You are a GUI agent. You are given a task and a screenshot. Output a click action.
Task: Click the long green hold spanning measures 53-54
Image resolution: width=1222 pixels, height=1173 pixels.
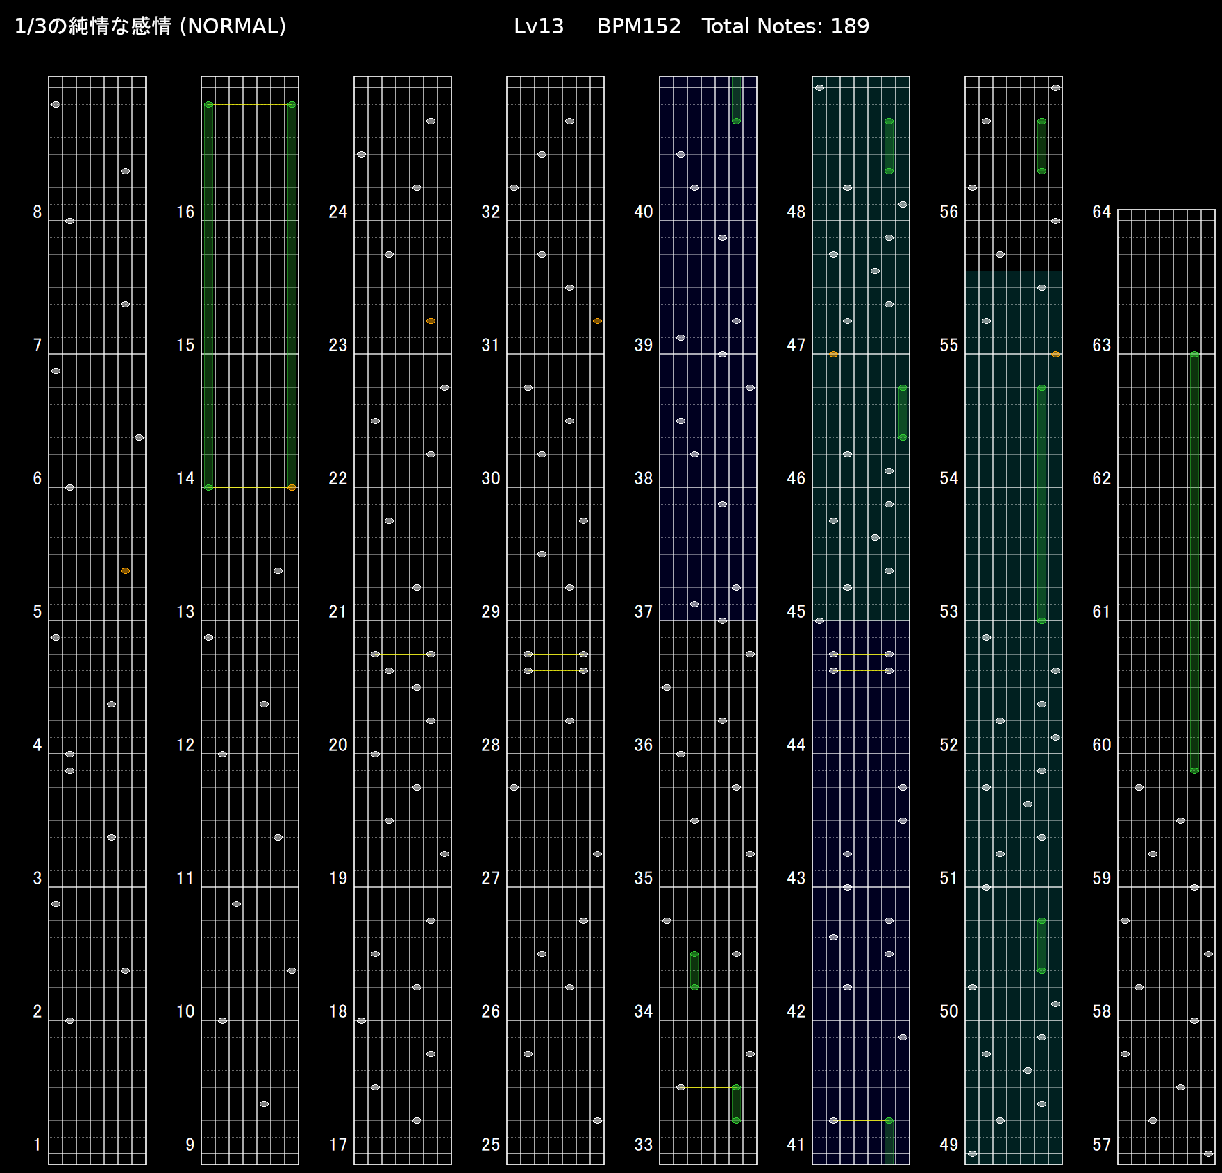click(1041, 504)
